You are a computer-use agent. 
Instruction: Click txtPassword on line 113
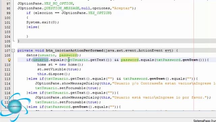click(135, 79)
